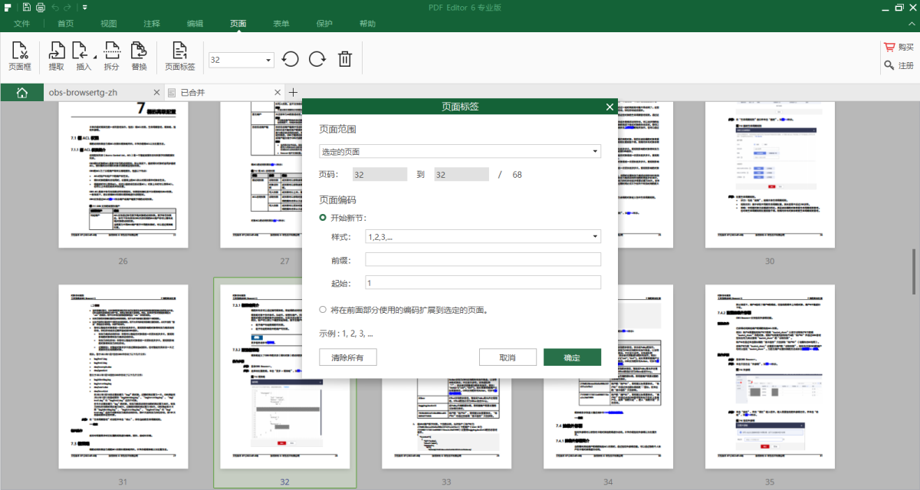Screen dimensions: 920x490
Task: Select the page 35 thumbnail
Action: click(769, 376)
